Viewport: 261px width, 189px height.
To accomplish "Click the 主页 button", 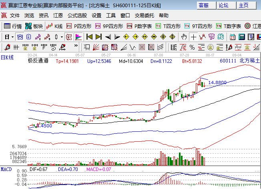I will point(247,5).
